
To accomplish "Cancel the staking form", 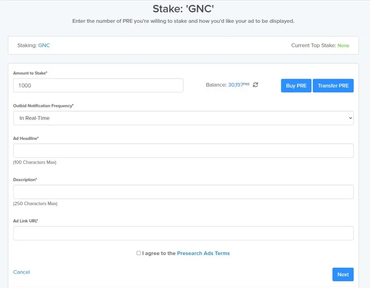I will 22,272.
